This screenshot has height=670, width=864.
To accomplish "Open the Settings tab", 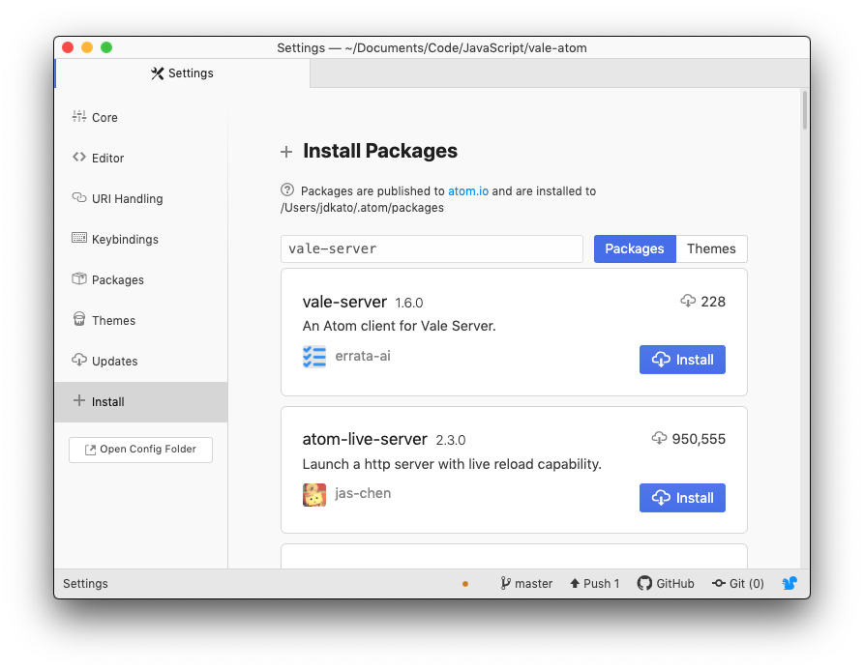I will tap(183, 73).
